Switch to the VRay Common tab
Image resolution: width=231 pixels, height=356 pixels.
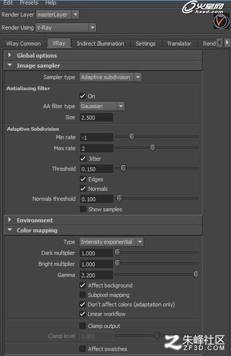[23, 44]
